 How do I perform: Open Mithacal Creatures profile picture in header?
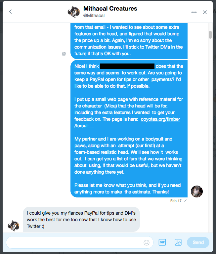point(73,12)
